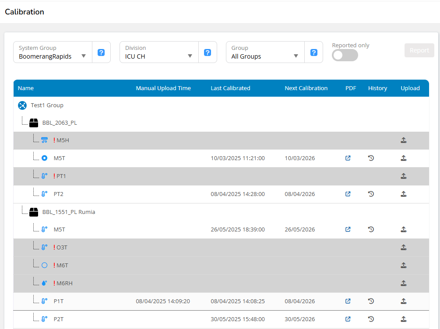Show history for P2T sensor
Screen dimensions: 440x329
(371, 319)
